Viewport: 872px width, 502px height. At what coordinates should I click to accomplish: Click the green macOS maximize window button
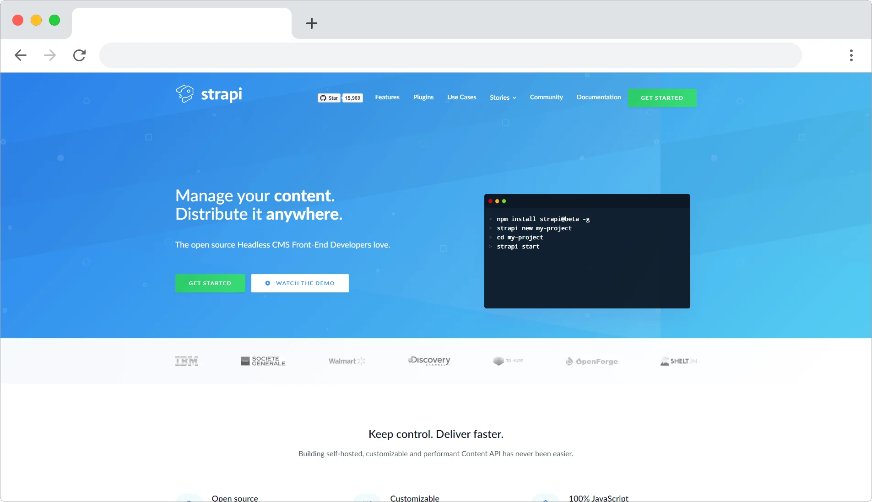(x=54, y=20)
